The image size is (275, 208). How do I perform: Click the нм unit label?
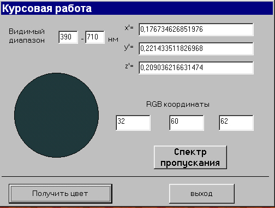113,39
